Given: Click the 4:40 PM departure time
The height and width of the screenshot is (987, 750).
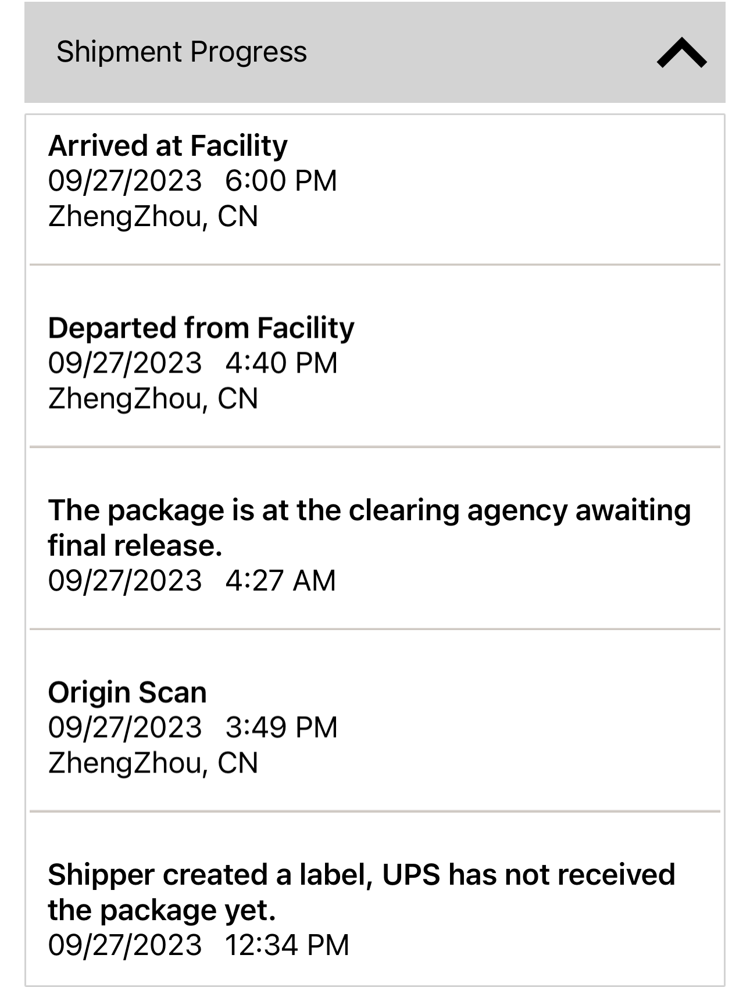Looking at the screenshot, I should point(281,363).
